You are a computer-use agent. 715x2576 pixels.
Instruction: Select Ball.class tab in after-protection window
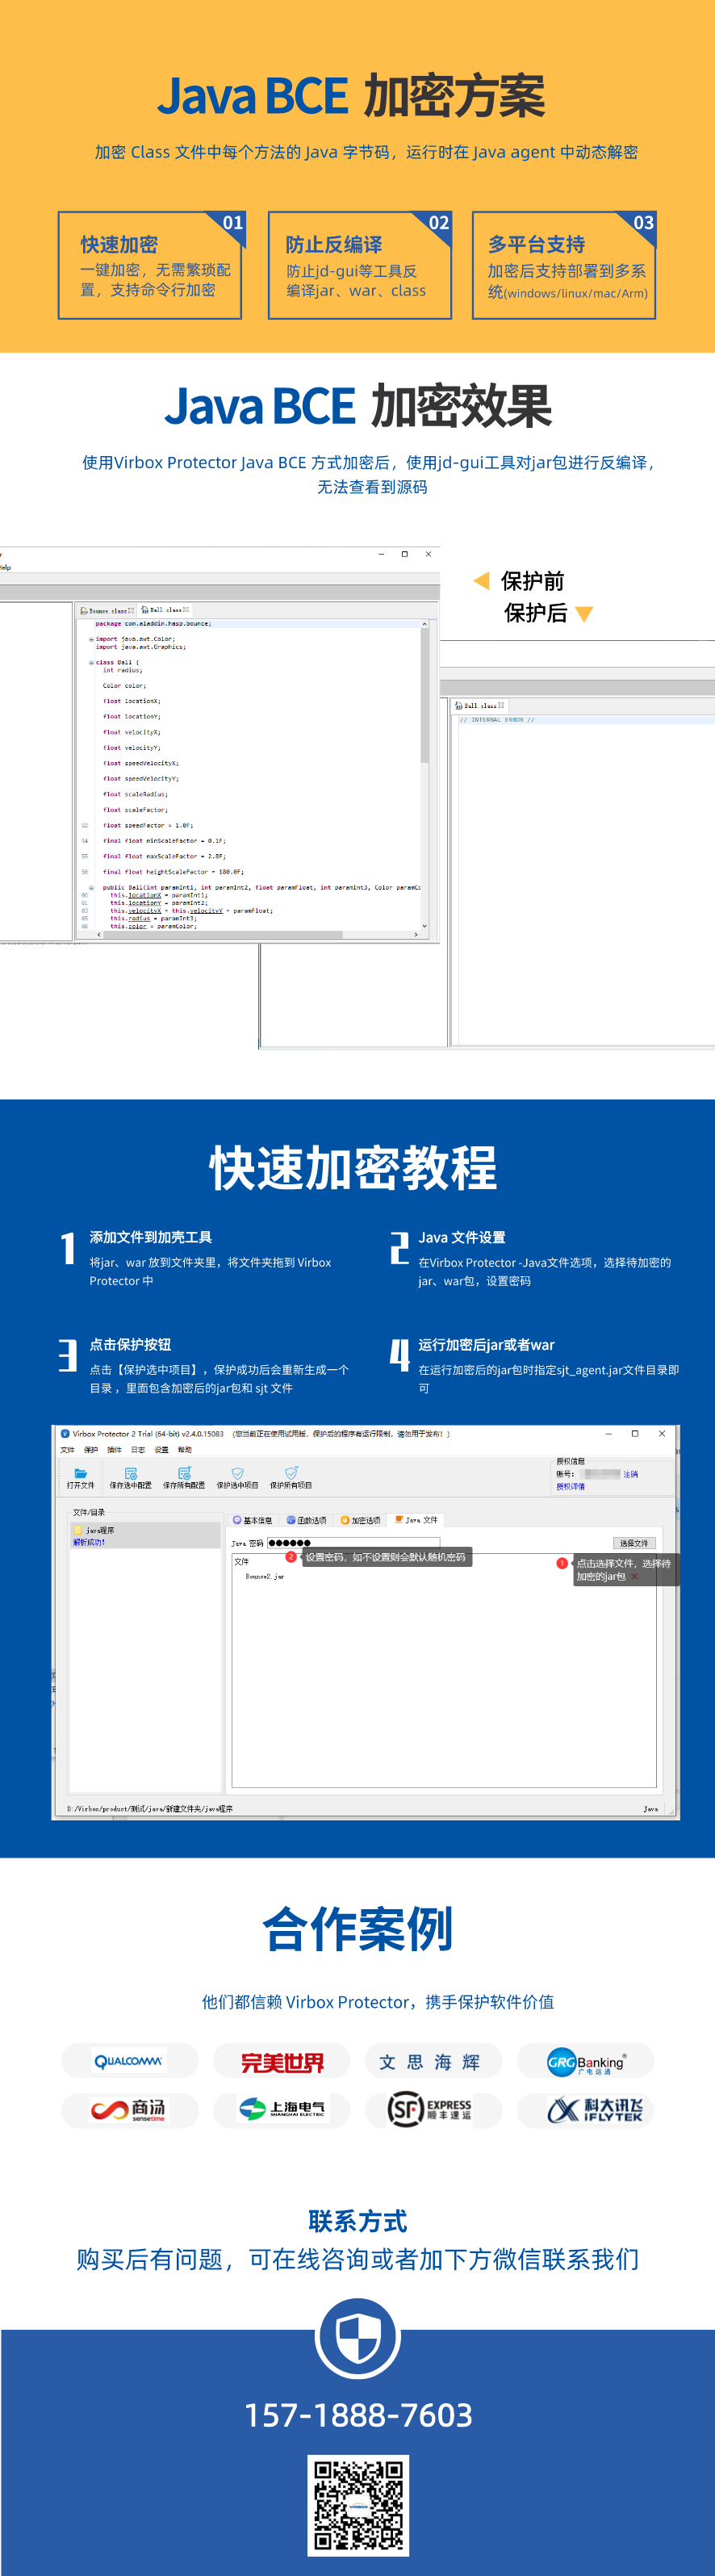point(479,705)
